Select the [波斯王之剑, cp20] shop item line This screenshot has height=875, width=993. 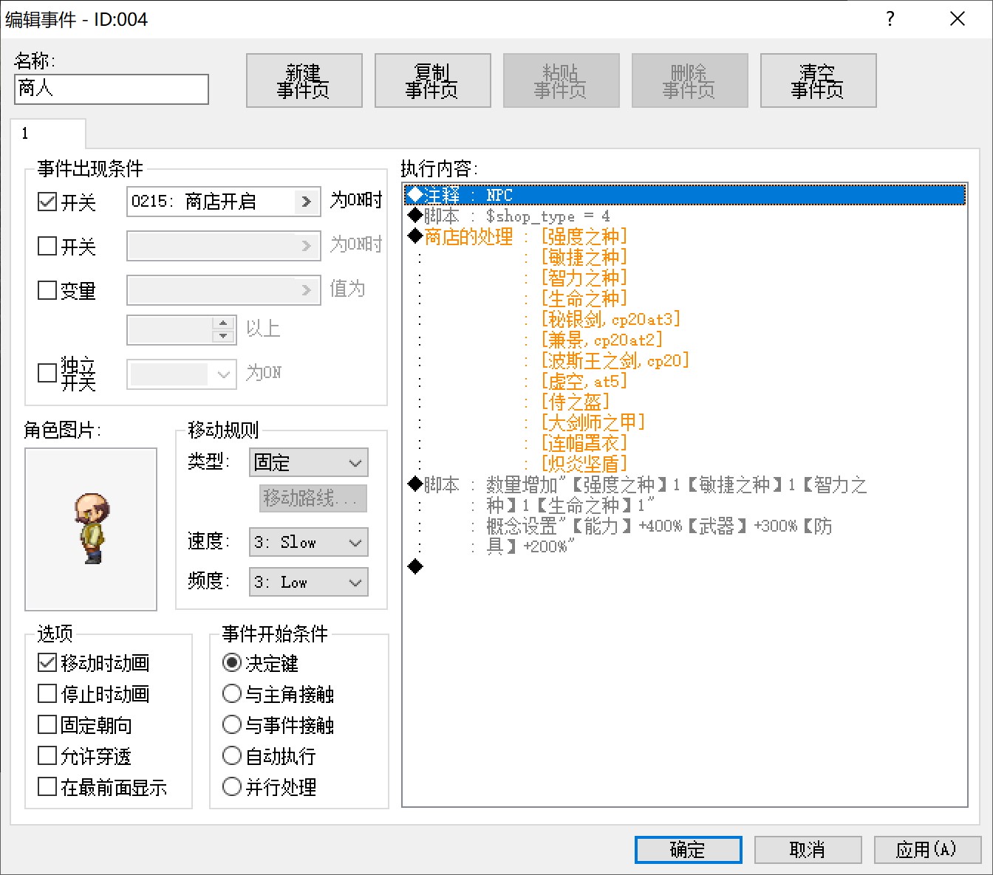coord(685,360)
